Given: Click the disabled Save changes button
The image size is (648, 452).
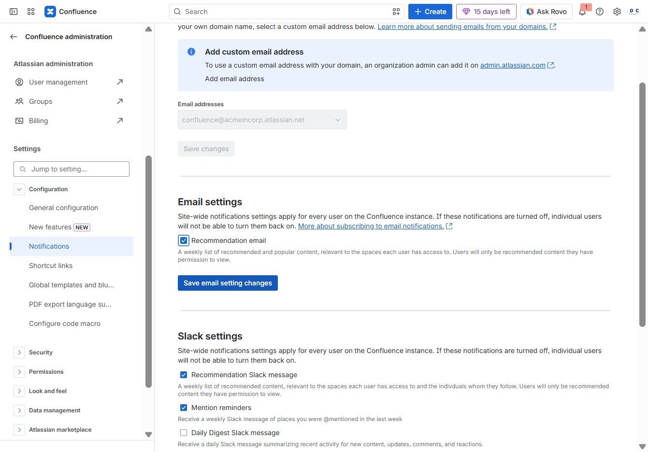Looking at the screenshot, I should 206,149.
